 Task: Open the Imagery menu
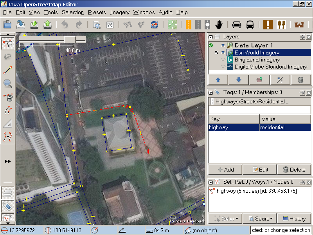[120, 12]
